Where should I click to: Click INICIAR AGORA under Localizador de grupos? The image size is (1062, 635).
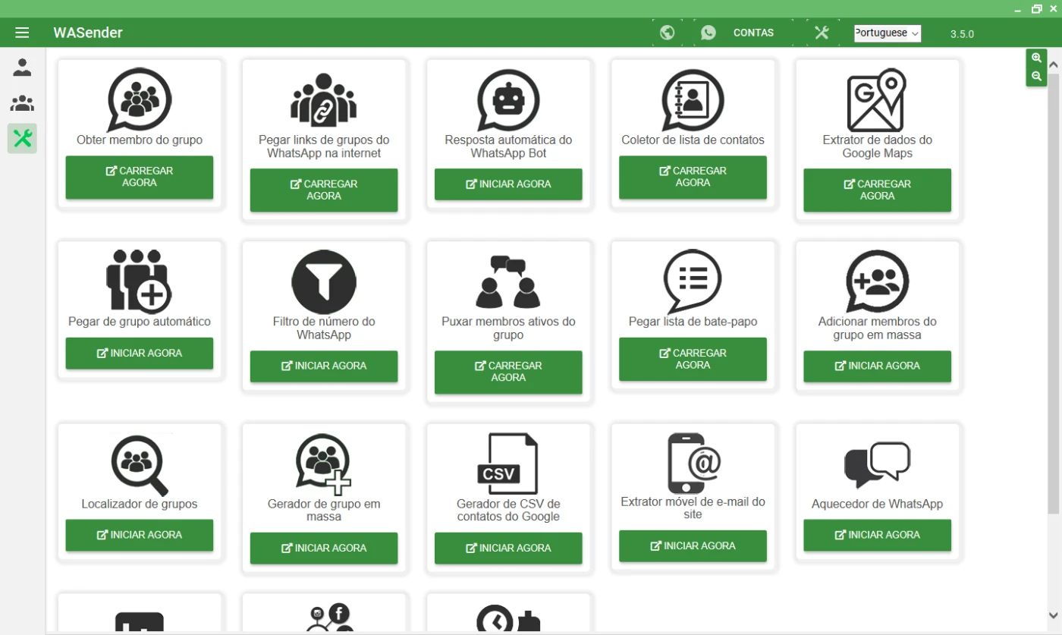(x=140, y=535)
